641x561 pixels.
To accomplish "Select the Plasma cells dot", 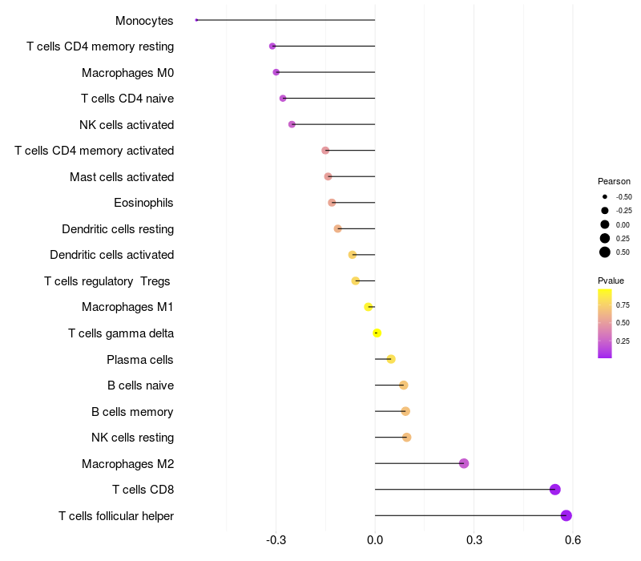I will coord(391,359).
